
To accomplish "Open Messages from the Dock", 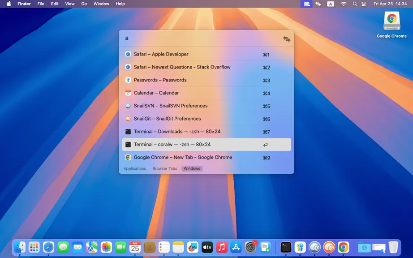I will pos(63,247).
